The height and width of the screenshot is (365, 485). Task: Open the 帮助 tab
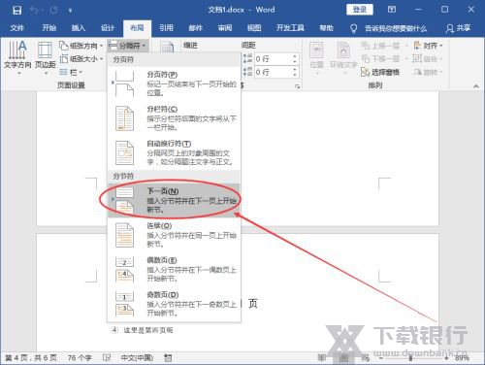[x=326, y=28]
